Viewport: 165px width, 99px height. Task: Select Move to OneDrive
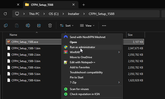pyautogui.click(x=92, y=57)
